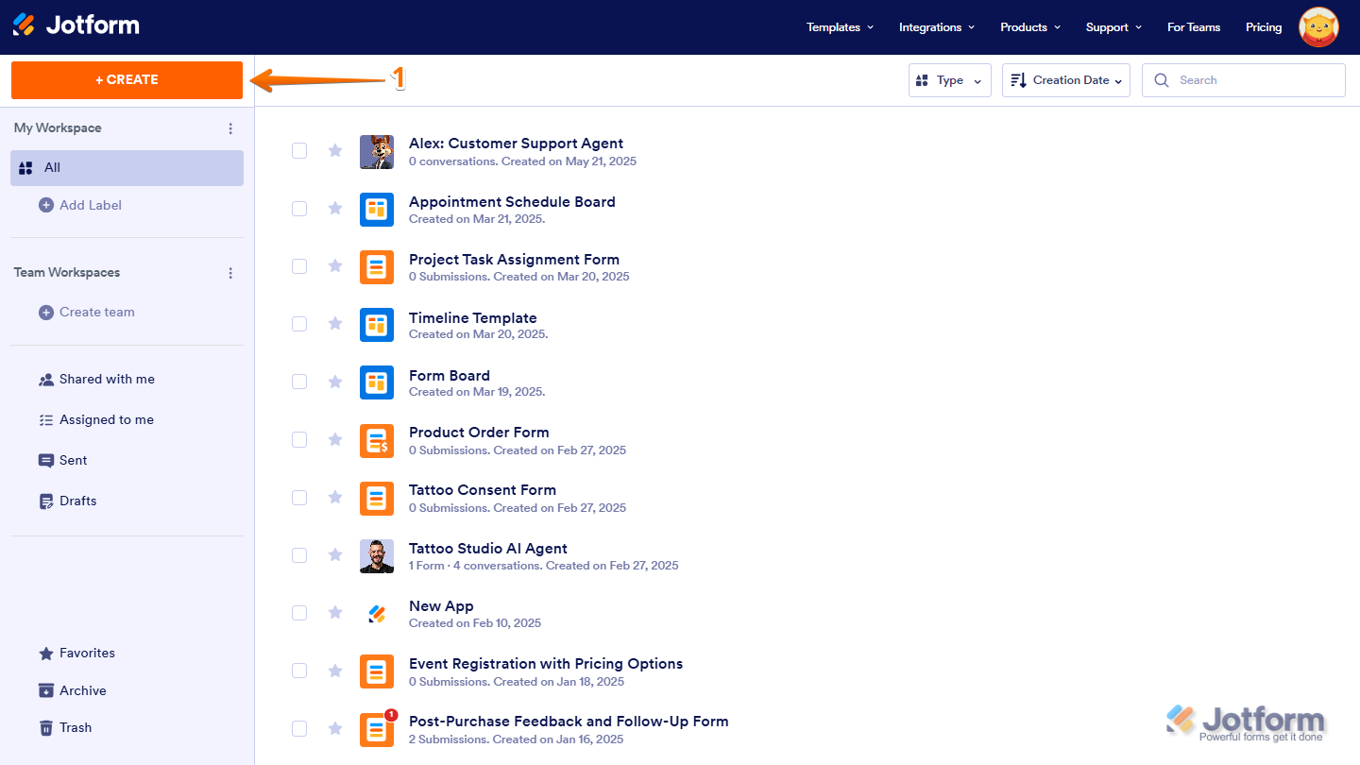The height and width of the screenshot is (765, 1360).
Task: Expand the Products menu in the navbar
Action: point(1029,26)
